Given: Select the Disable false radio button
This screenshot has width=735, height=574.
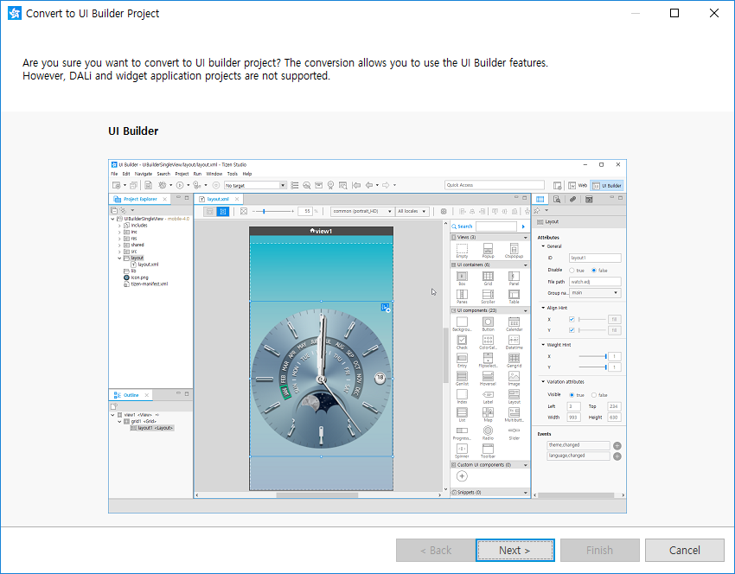Looking at the screenshot, I should tap(593, 270).
